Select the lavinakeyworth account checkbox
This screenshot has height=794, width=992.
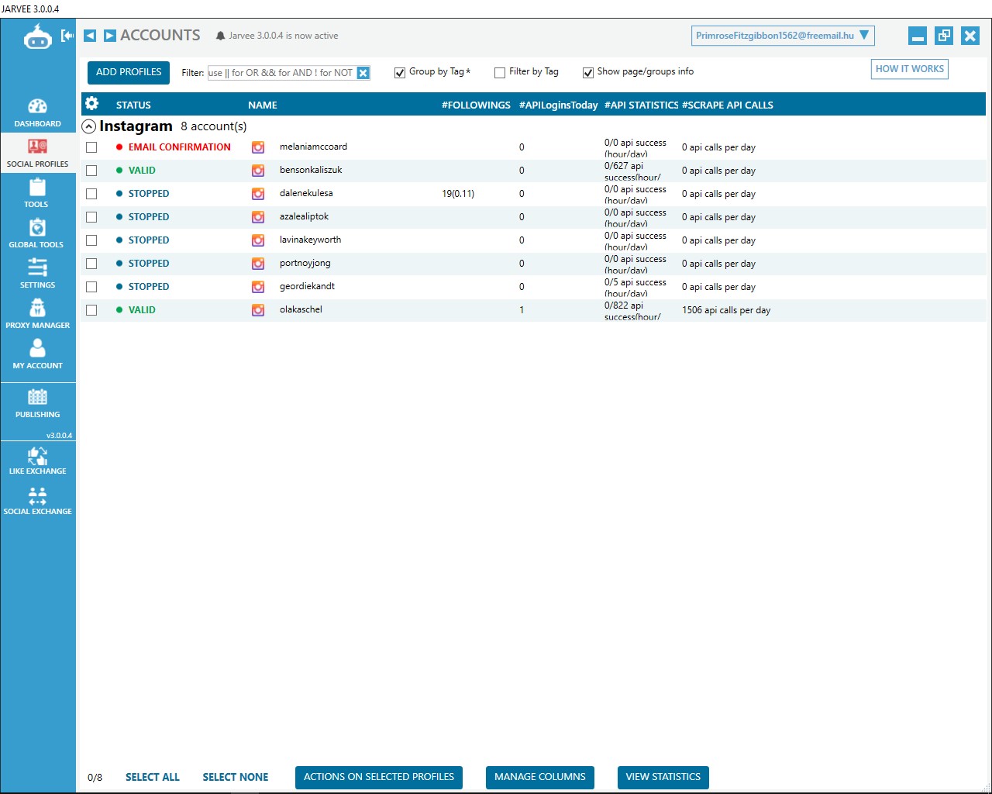[x=91, y=240]
